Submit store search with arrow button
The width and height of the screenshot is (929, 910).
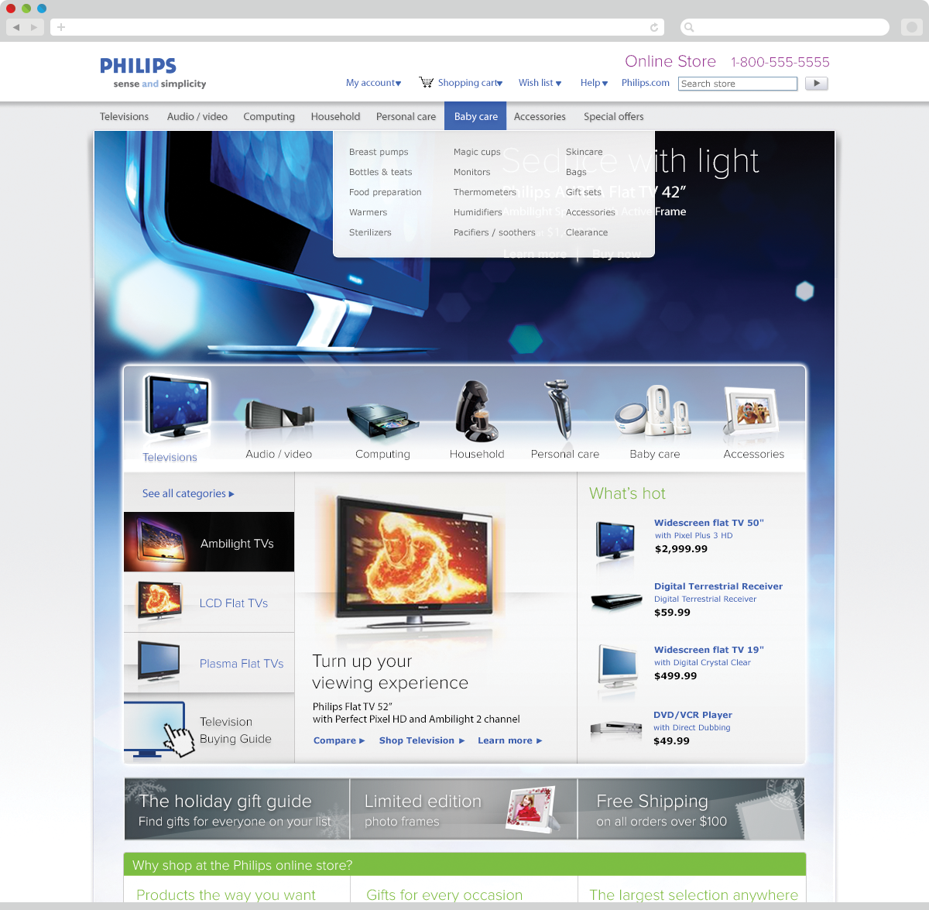[817, 83]
